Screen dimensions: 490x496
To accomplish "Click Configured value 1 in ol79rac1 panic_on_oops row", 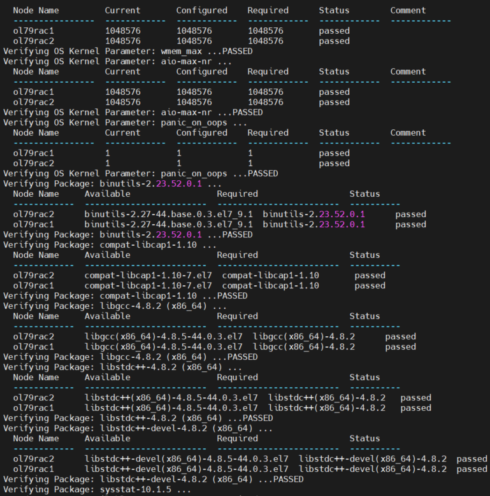I will tap(179, 153).
